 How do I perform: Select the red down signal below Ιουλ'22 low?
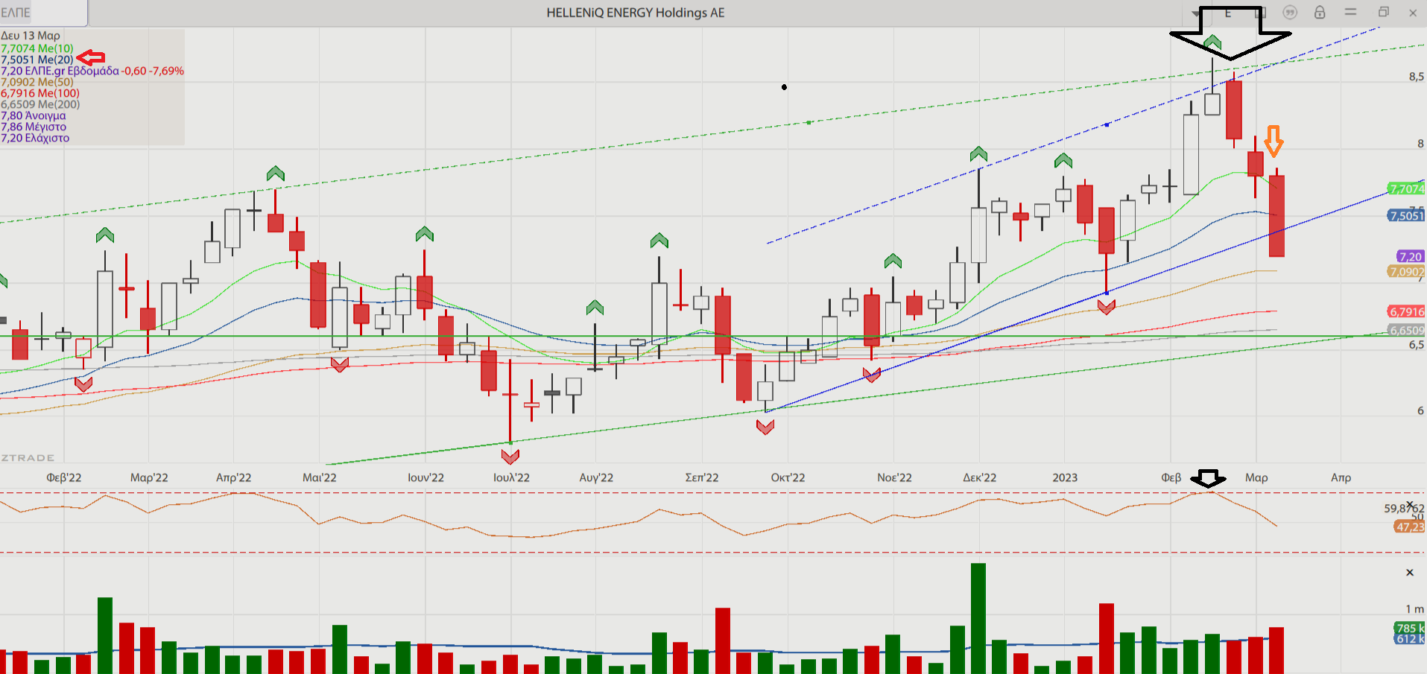pos(510,456)
